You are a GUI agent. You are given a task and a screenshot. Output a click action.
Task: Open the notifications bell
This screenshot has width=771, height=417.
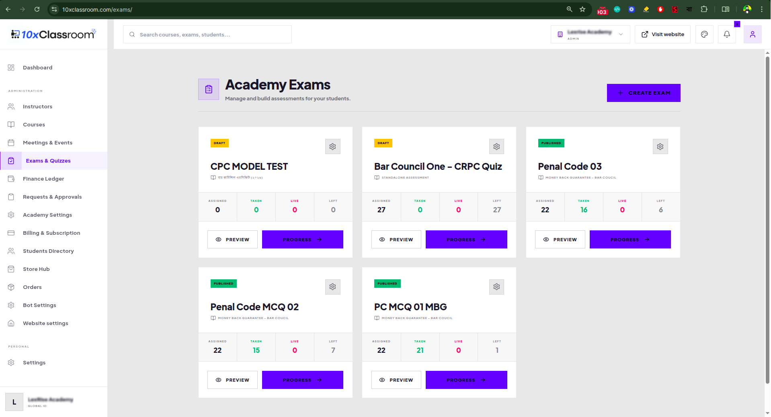(x=727, y=35)
